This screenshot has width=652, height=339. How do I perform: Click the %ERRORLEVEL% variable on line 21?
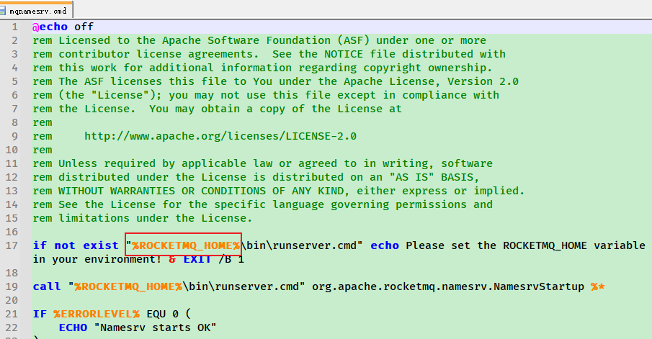pyautogui.click(x=97, y=314)
